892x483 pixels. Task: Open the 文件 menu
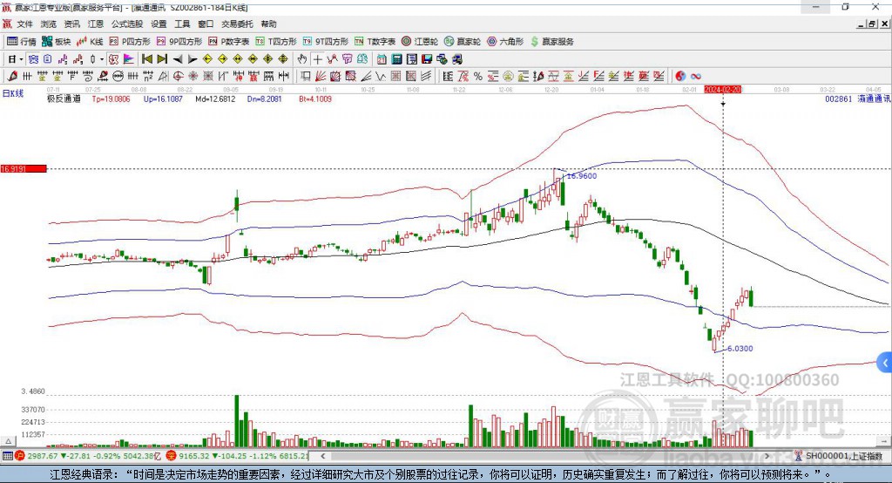pyautogui.click(x=25, y=24)
